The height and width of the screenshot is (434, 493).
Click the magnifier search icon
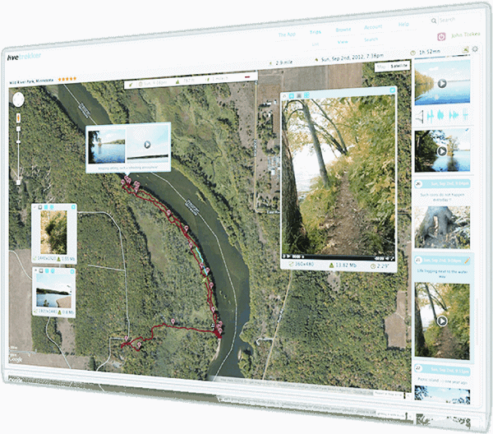pos(434,21)
